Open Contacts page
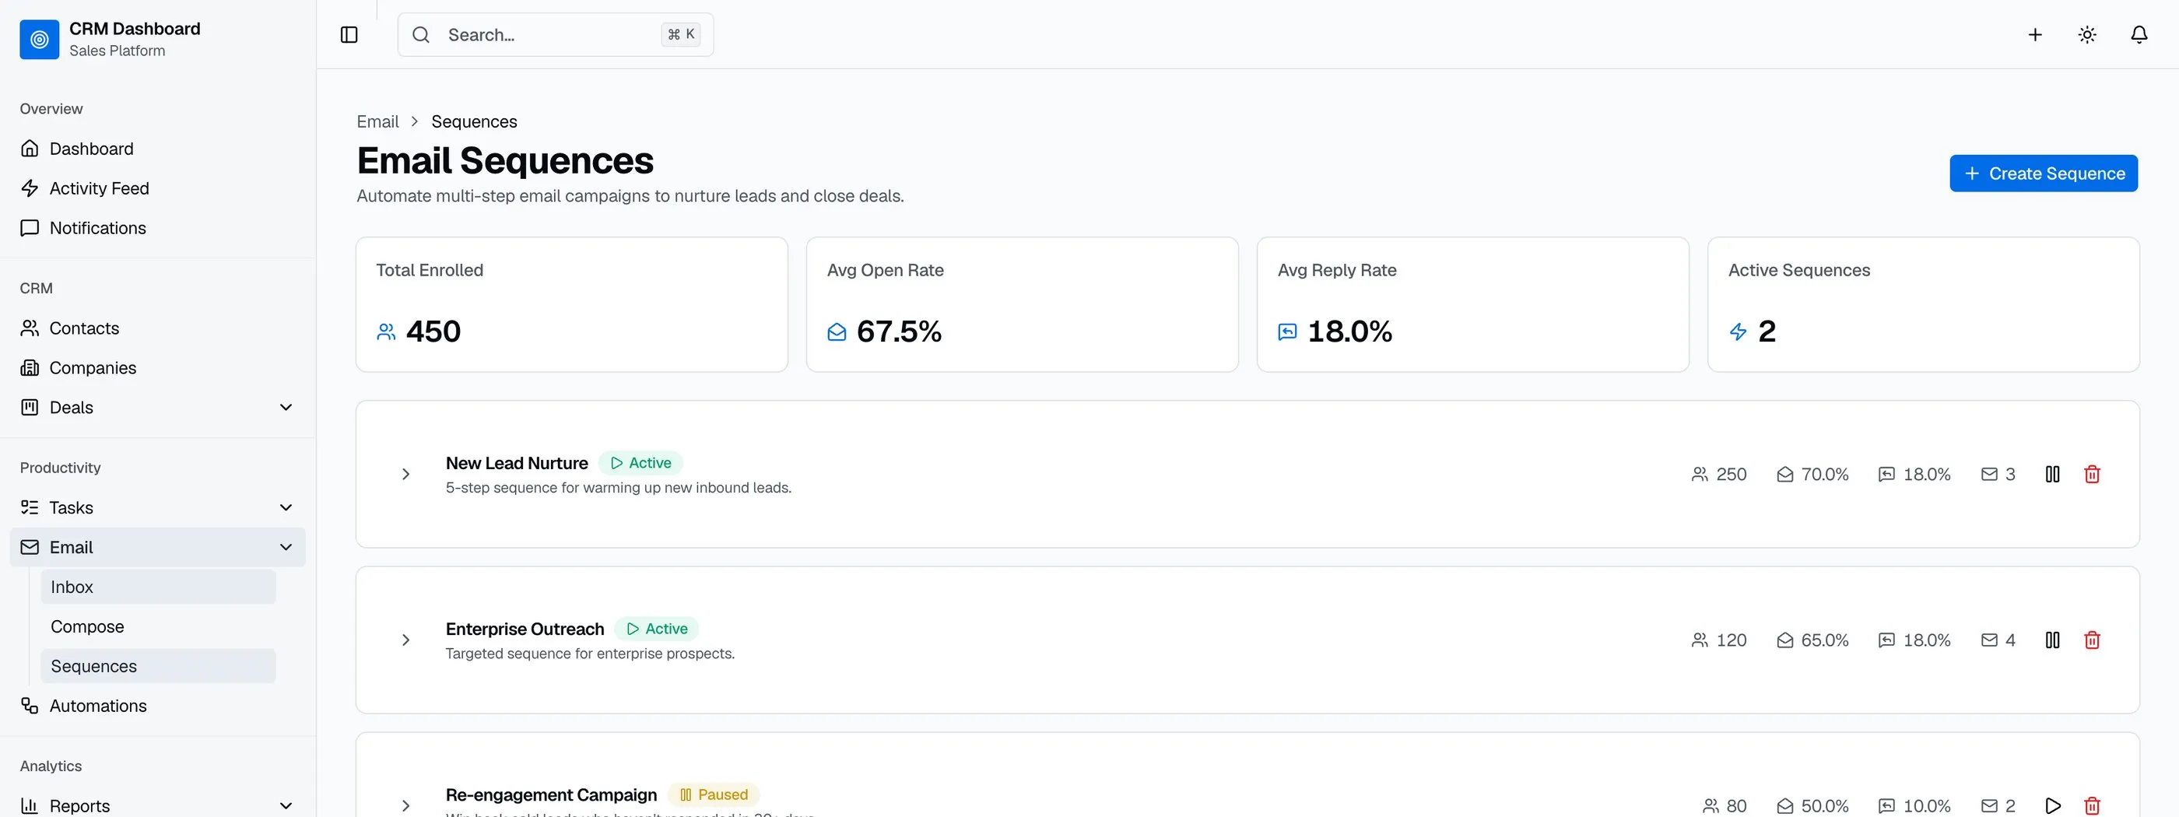 point(157,328)
